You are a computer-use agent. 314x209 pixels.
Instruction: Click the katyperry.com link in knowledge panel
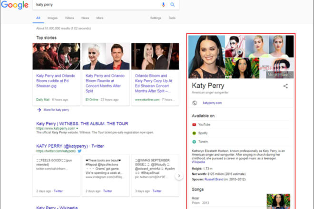(212, 103)
